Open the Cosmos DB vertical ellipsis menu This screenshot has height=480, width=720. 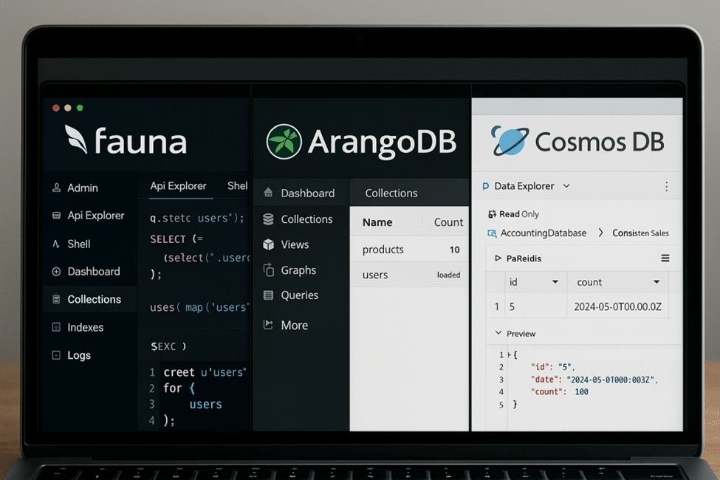coord(666,187)
